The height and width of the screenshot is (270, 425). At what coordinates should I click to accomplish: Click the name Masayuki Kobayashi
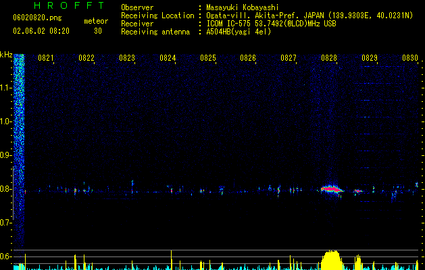[x=243, y=7]
